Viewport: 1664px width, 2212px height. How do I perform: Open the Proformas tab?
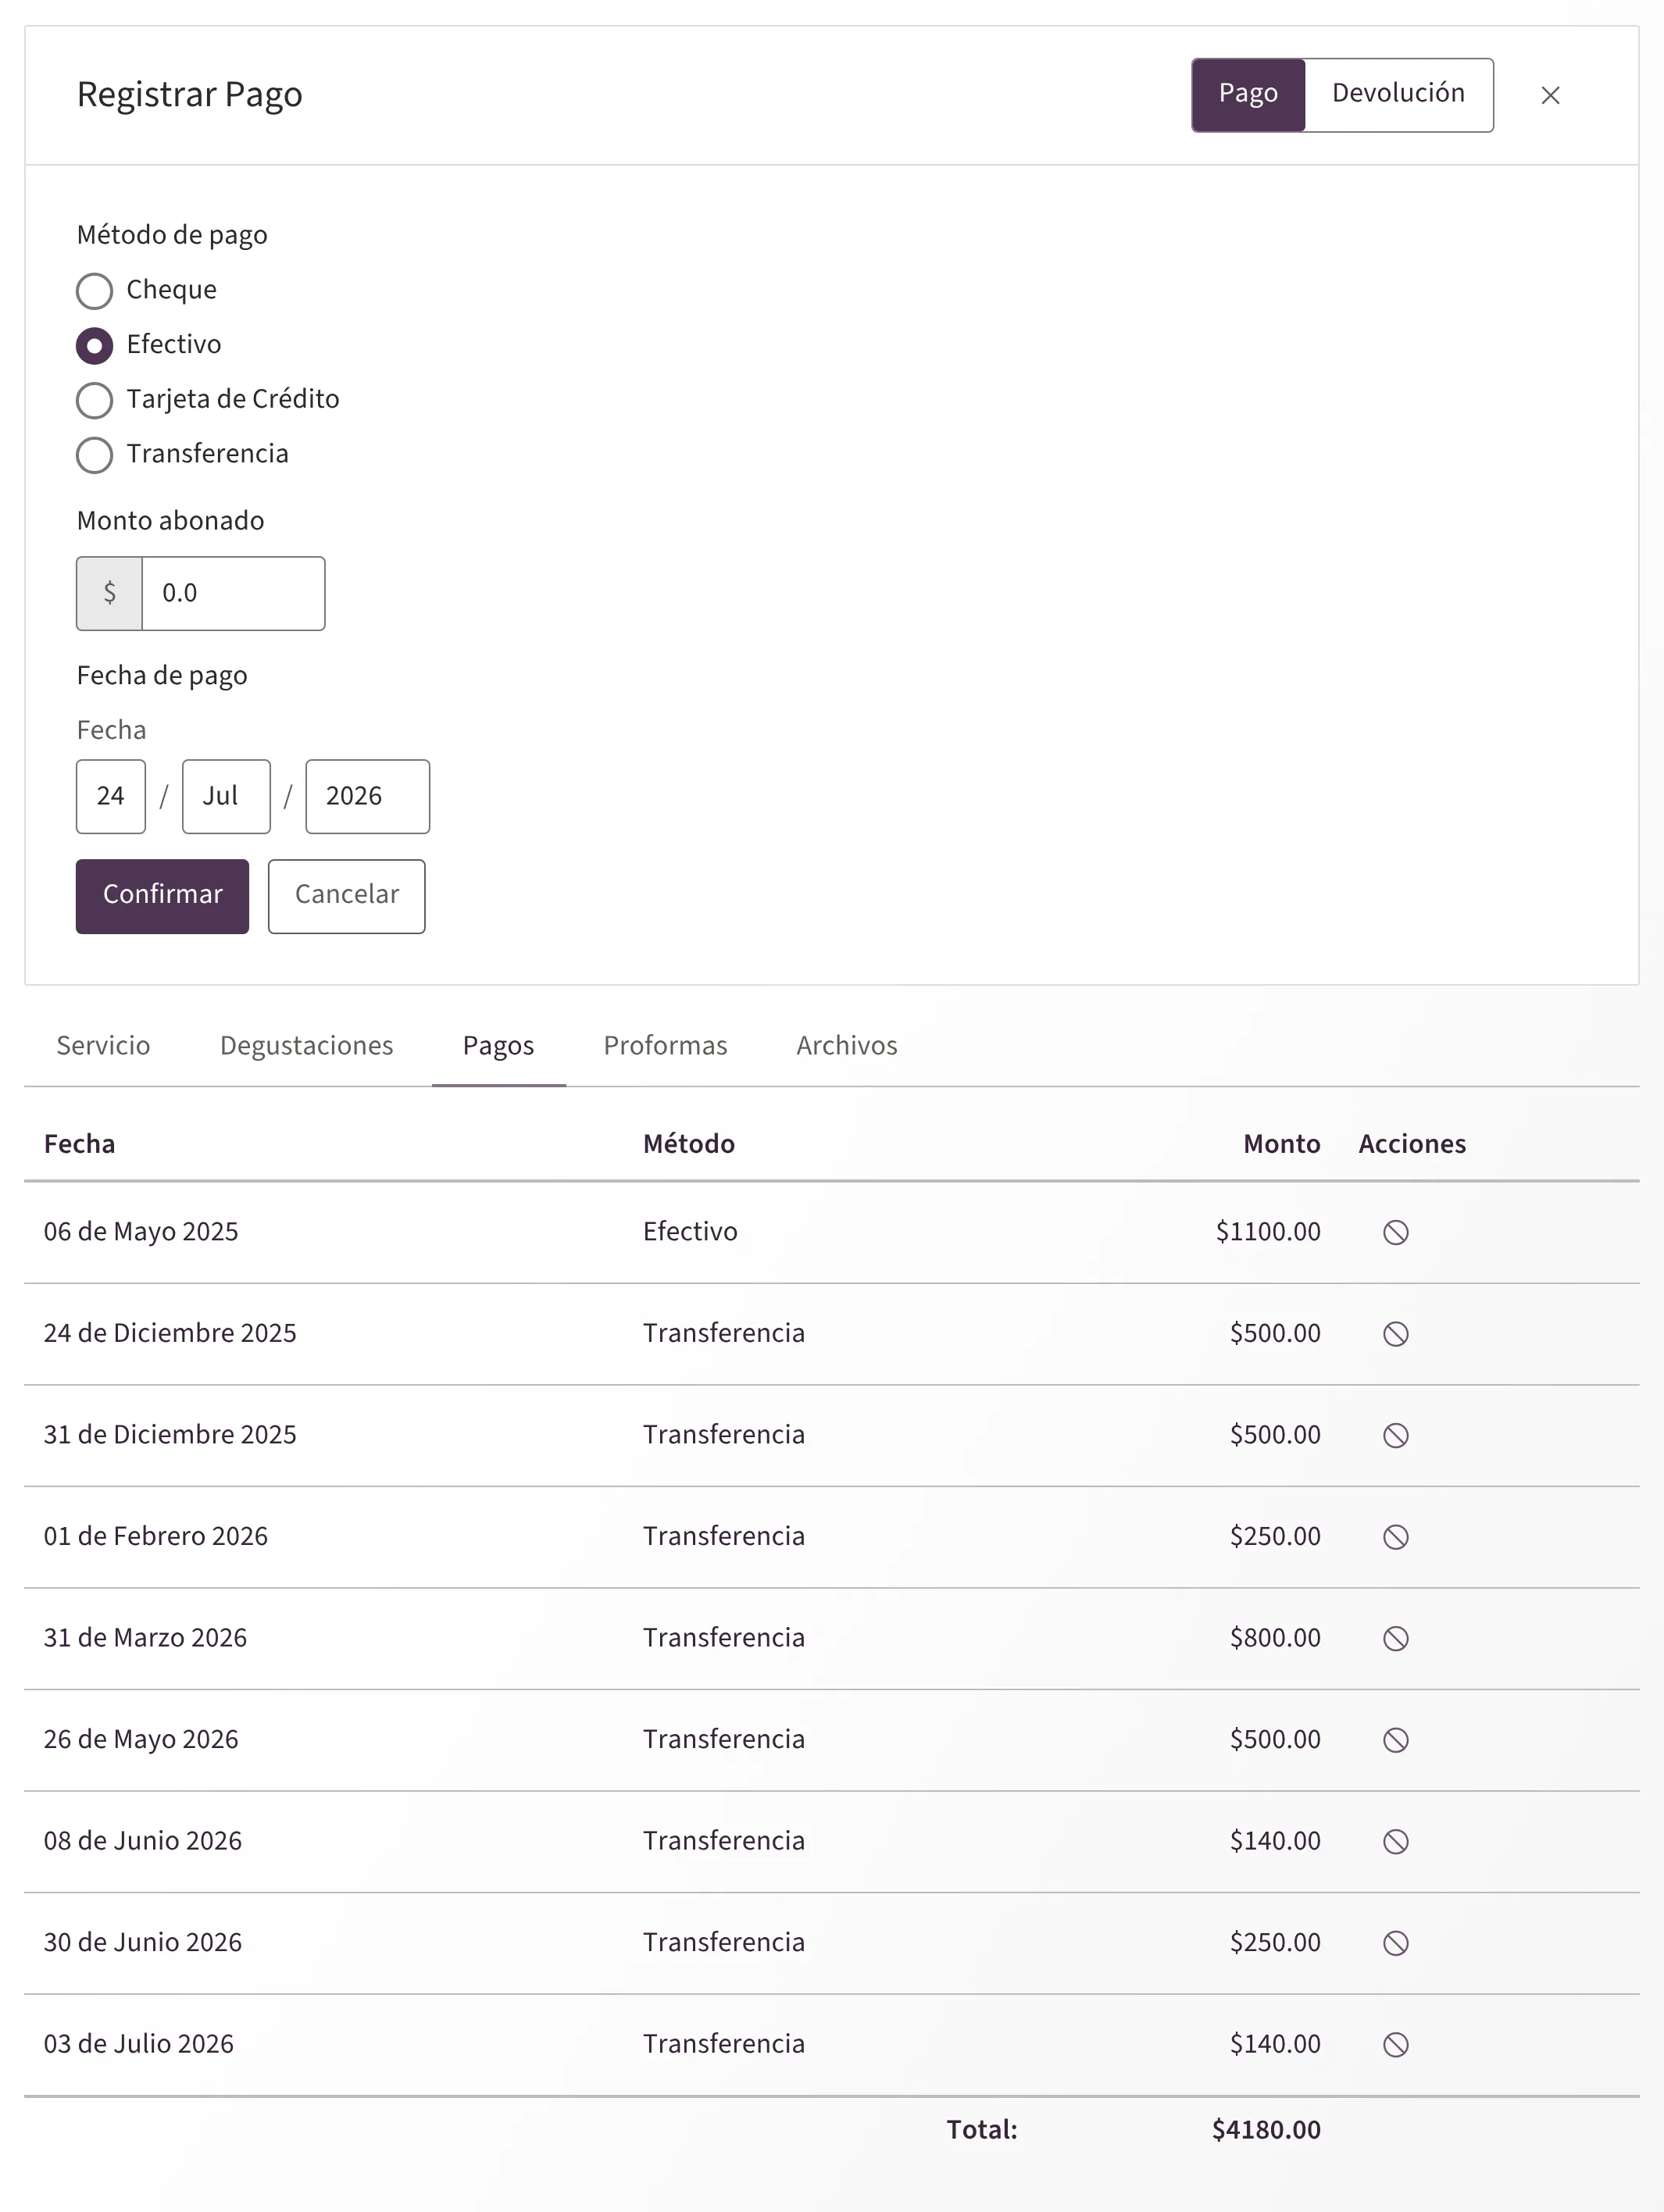(665, 1045)
